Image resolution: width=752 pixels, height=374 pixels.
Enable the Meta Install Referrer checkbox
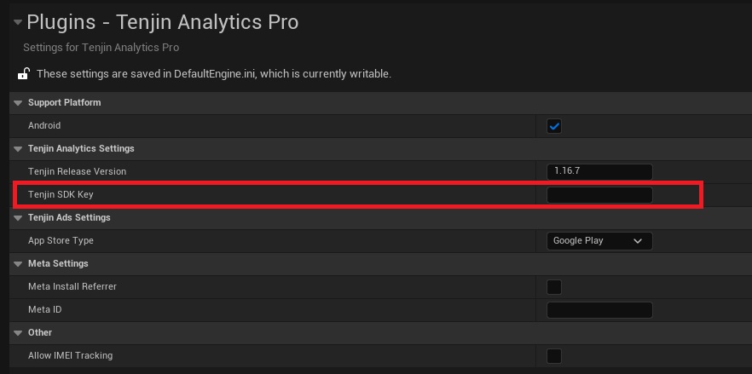(x=554, y=287)
